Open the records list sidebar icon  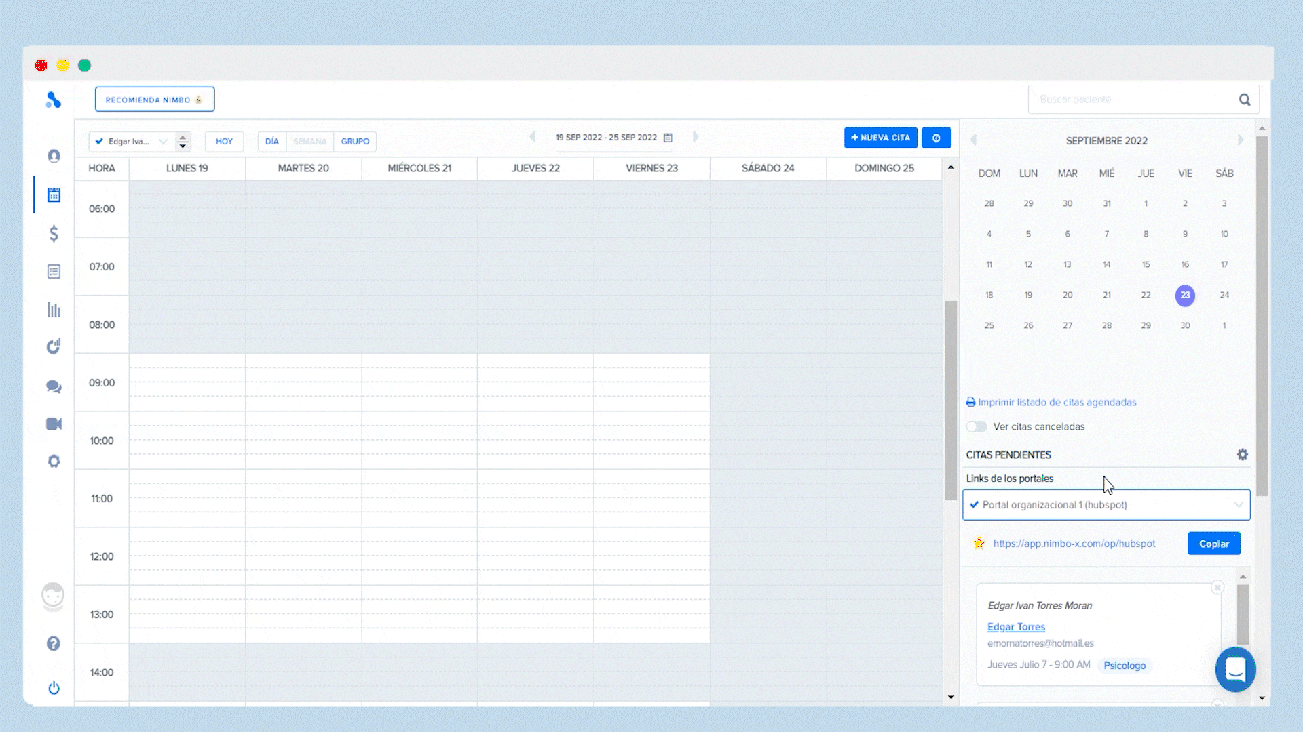click(x=54, y=272)
